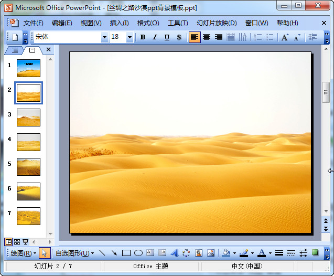Screen dimensions: 334x276
Task: Open the 绘图(R) drawing menu
Action: pos(23,253)
